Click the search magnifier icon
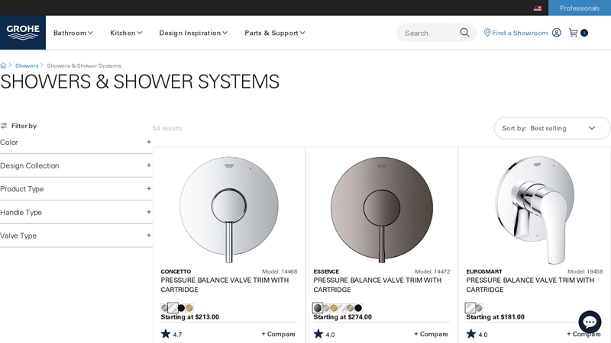This screenshot has height=343, width=611. click(x=464, y=33)
